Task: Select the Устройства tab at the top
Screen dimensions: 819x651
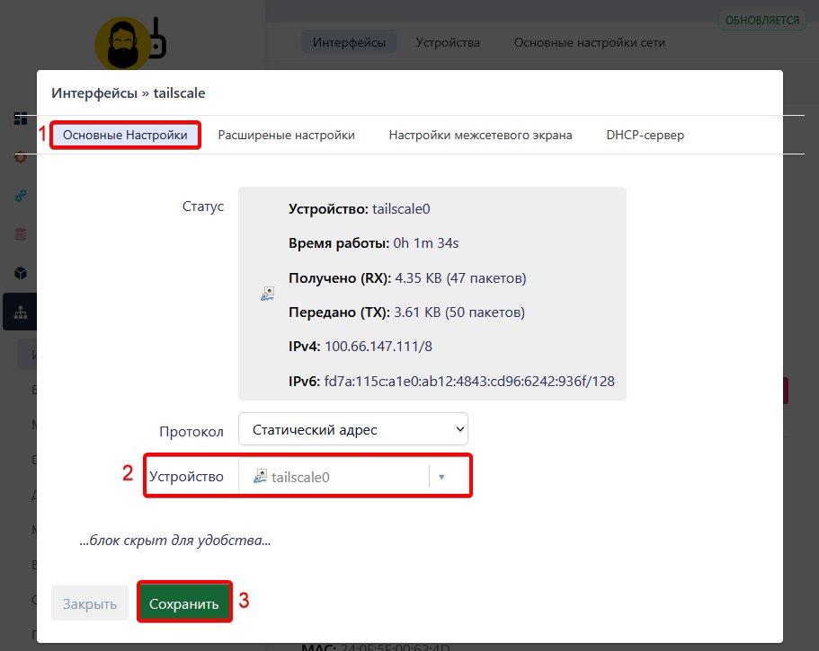Action: pos(447,42)
